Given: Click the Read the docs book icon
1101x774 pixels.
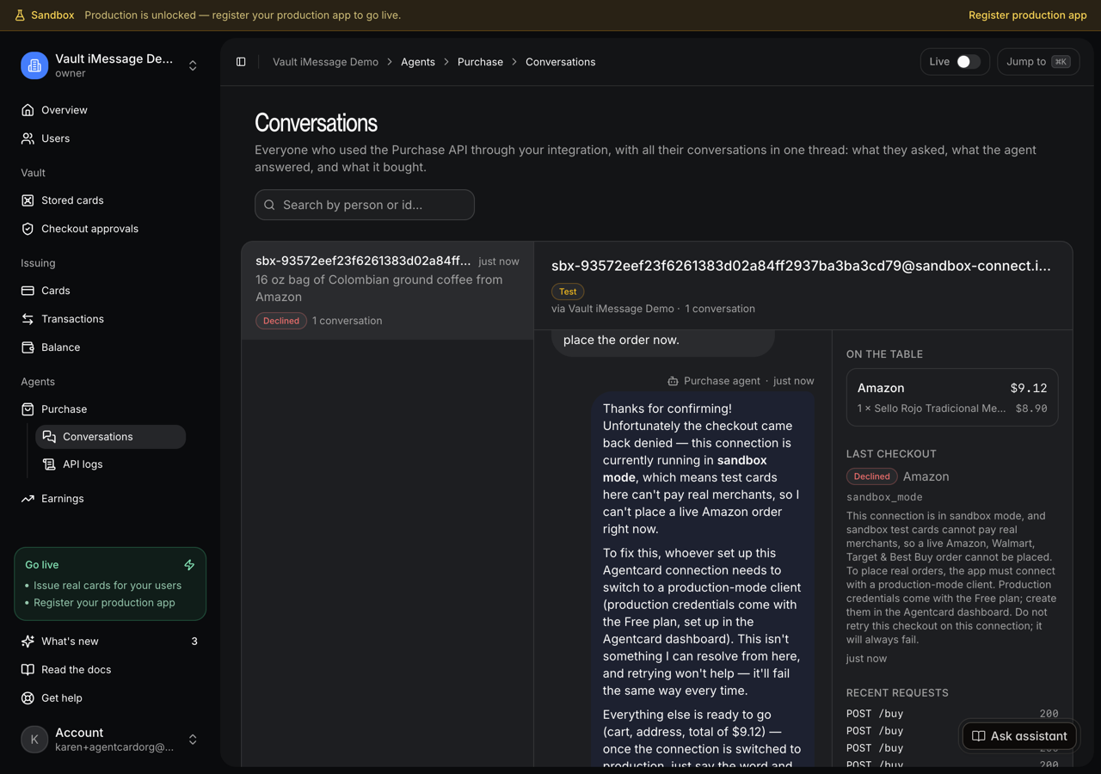Looking at the screenshot, I should [x=28, y=670].
